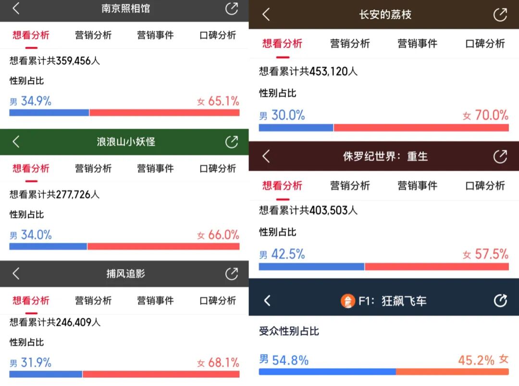Switch to 营销分析 tab under 侏罗纪世界：重生
Screen dimensions: 519x386
[x=350, y=186]
